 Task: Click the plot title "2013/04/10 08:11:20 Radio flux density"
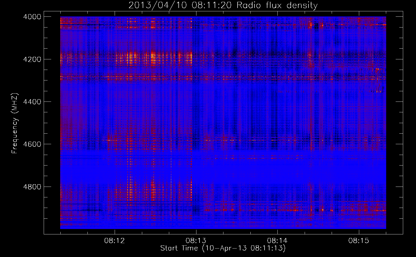(x=223, y=5)
